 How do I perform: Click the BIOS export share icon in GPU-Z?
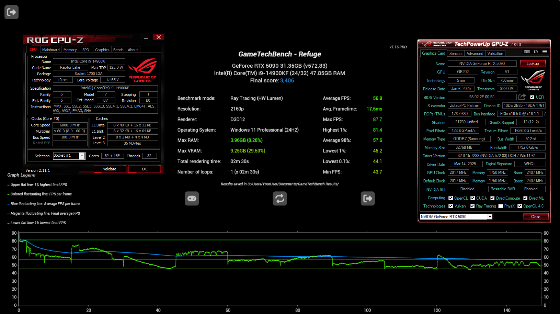[x=522, y=97]
